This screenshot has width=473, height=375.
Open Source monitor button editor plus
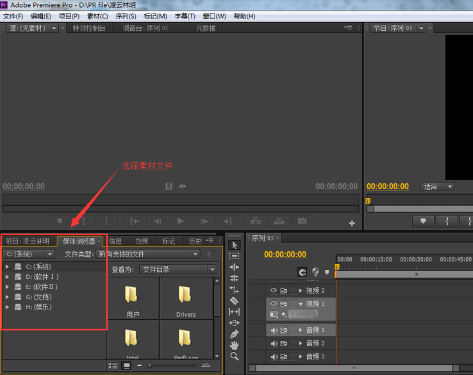tap(352, 223)
